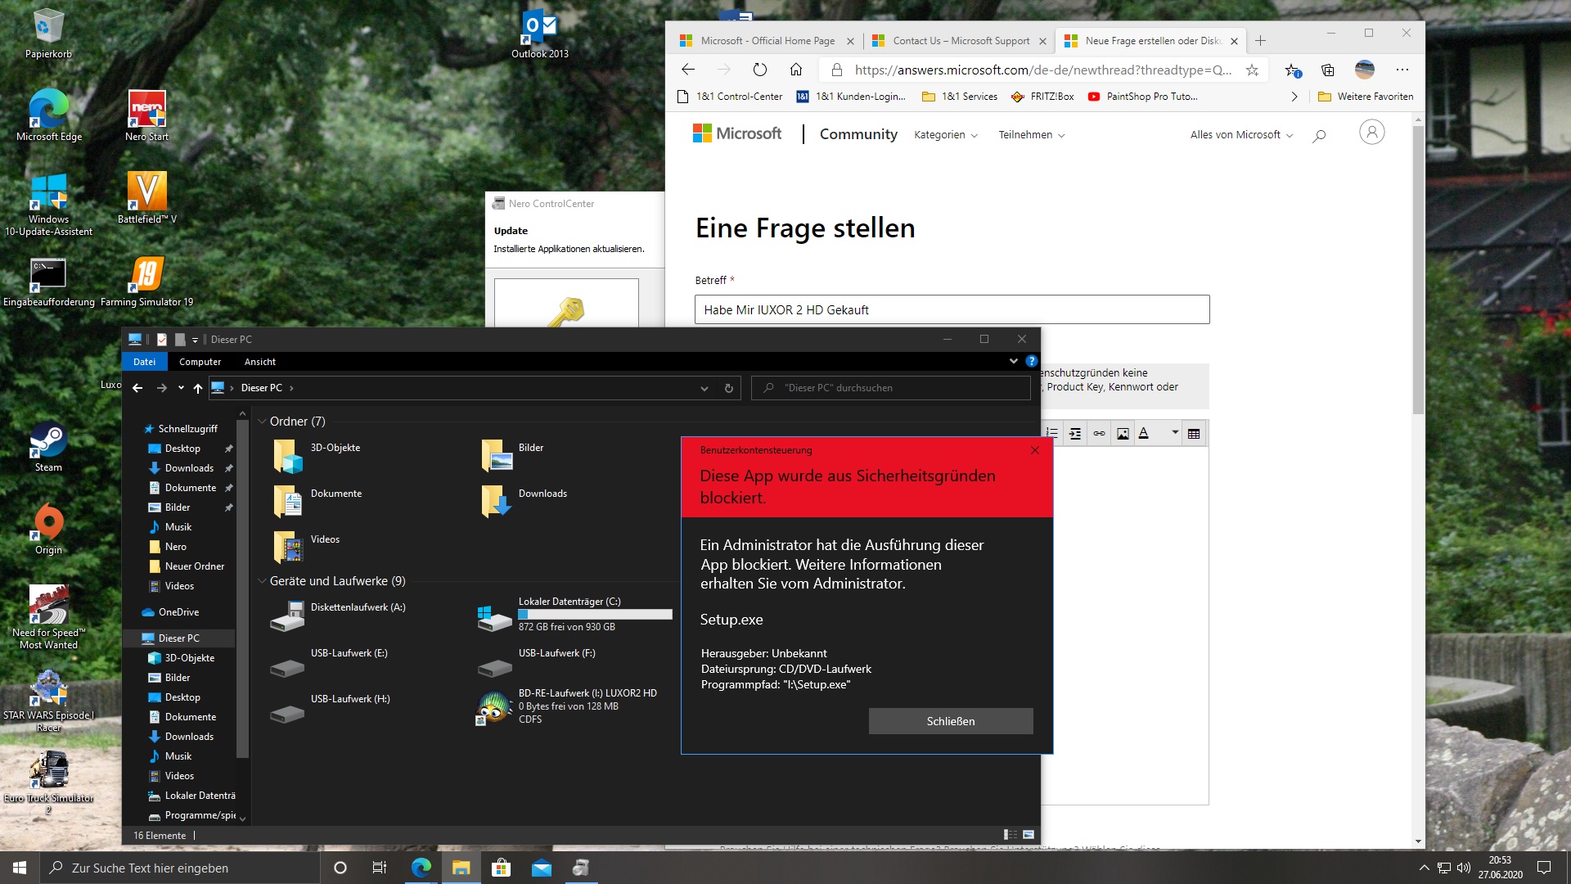Click the browser refresh button
The image size is (1571, 884).
760,70
